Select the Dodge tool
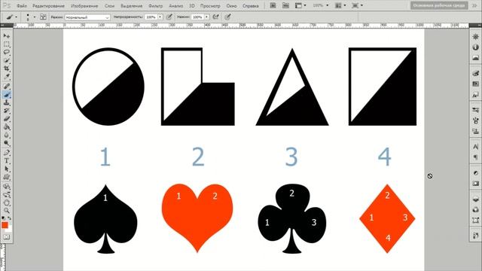482x271 pixels. pyautogui.click(x=7, y=143)
